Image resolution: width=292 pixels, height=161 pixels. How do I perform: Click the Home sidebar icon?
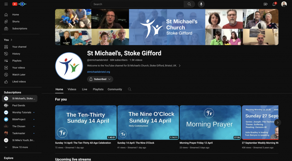click(x=6, y=15)
